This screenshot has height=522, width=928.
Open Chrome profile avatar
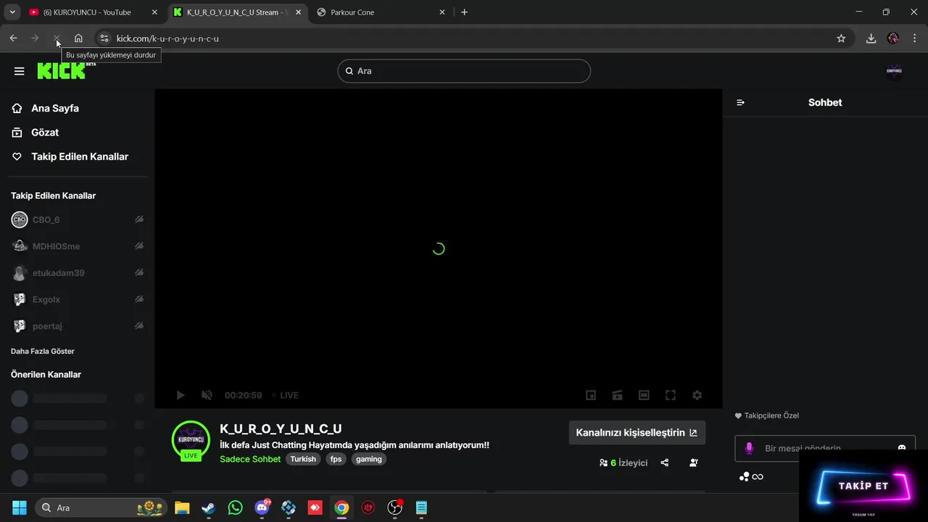893,38
